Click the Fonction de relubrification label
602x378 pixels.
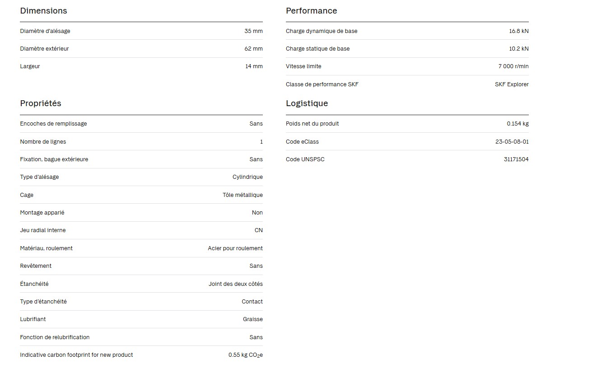pyautogui.click(x=55, y=337)
